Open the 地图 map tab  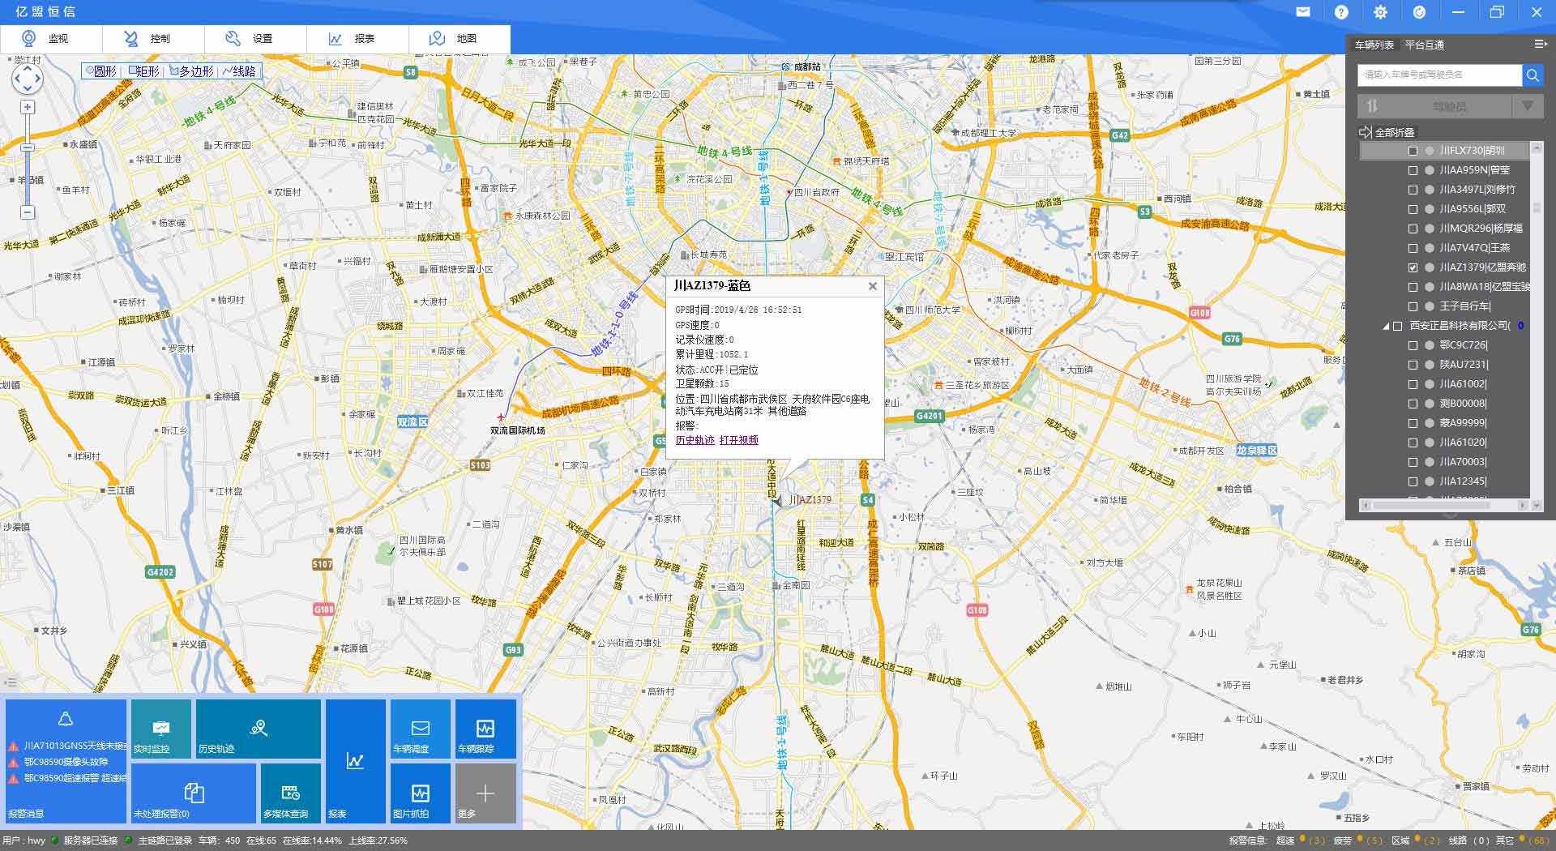click(460, 38)
